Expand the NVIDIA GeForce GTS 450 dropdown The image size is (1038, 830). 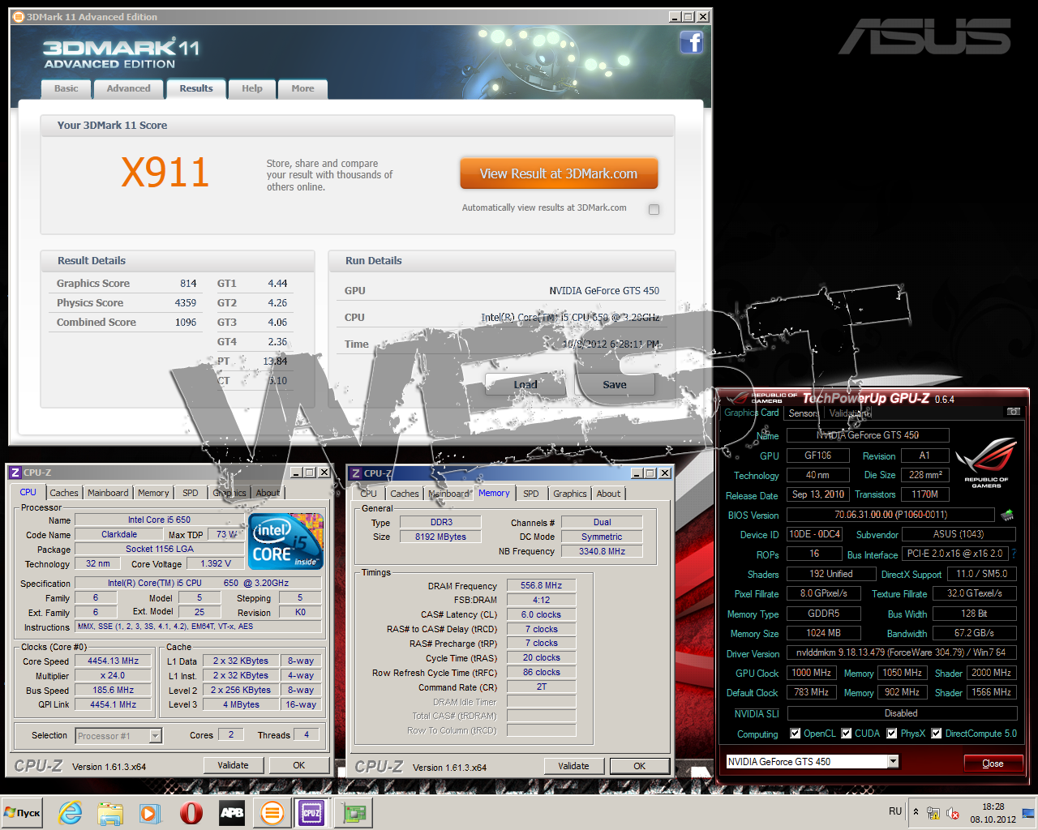(x=893, y=761)
